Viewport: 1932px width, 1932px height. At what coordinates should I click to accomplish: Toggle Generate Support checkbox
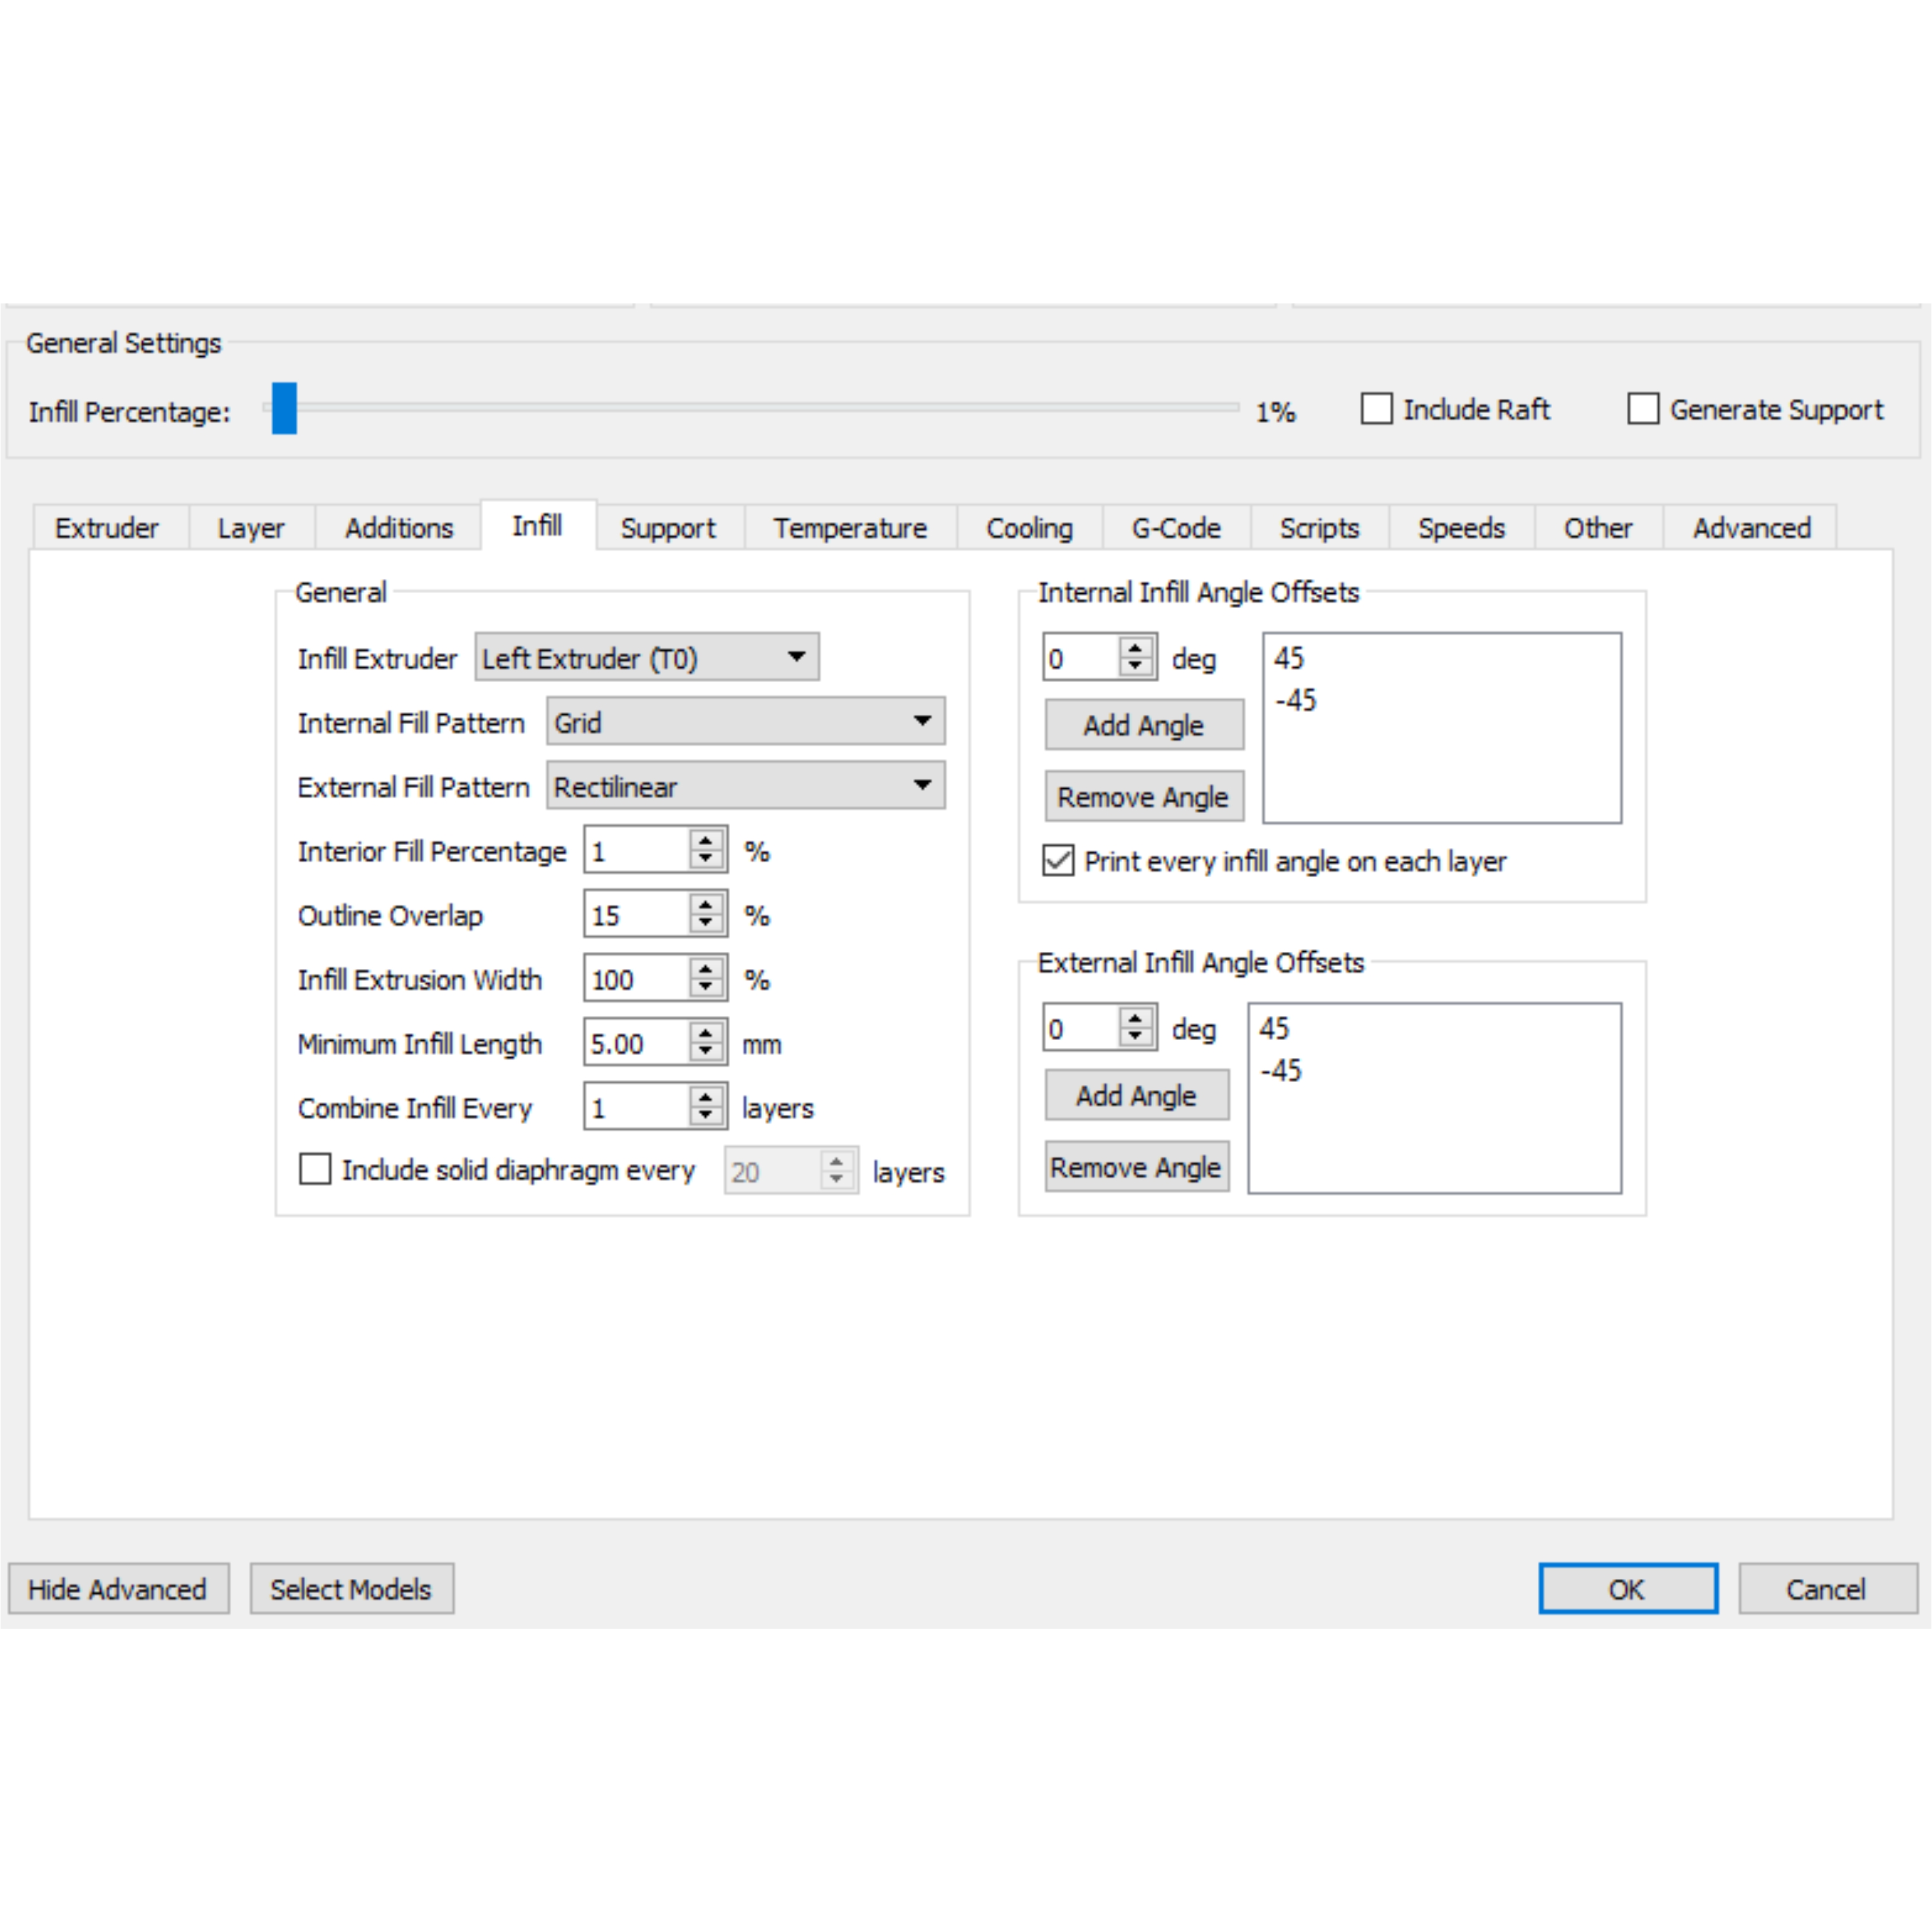point(1643,409)
